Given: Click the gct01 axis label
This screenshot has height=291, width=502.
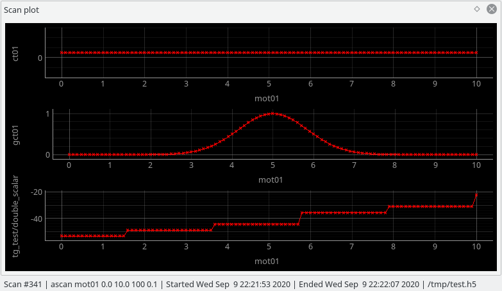Looking at the screenshot, I should pyautogui.click(x=15, y=135).
